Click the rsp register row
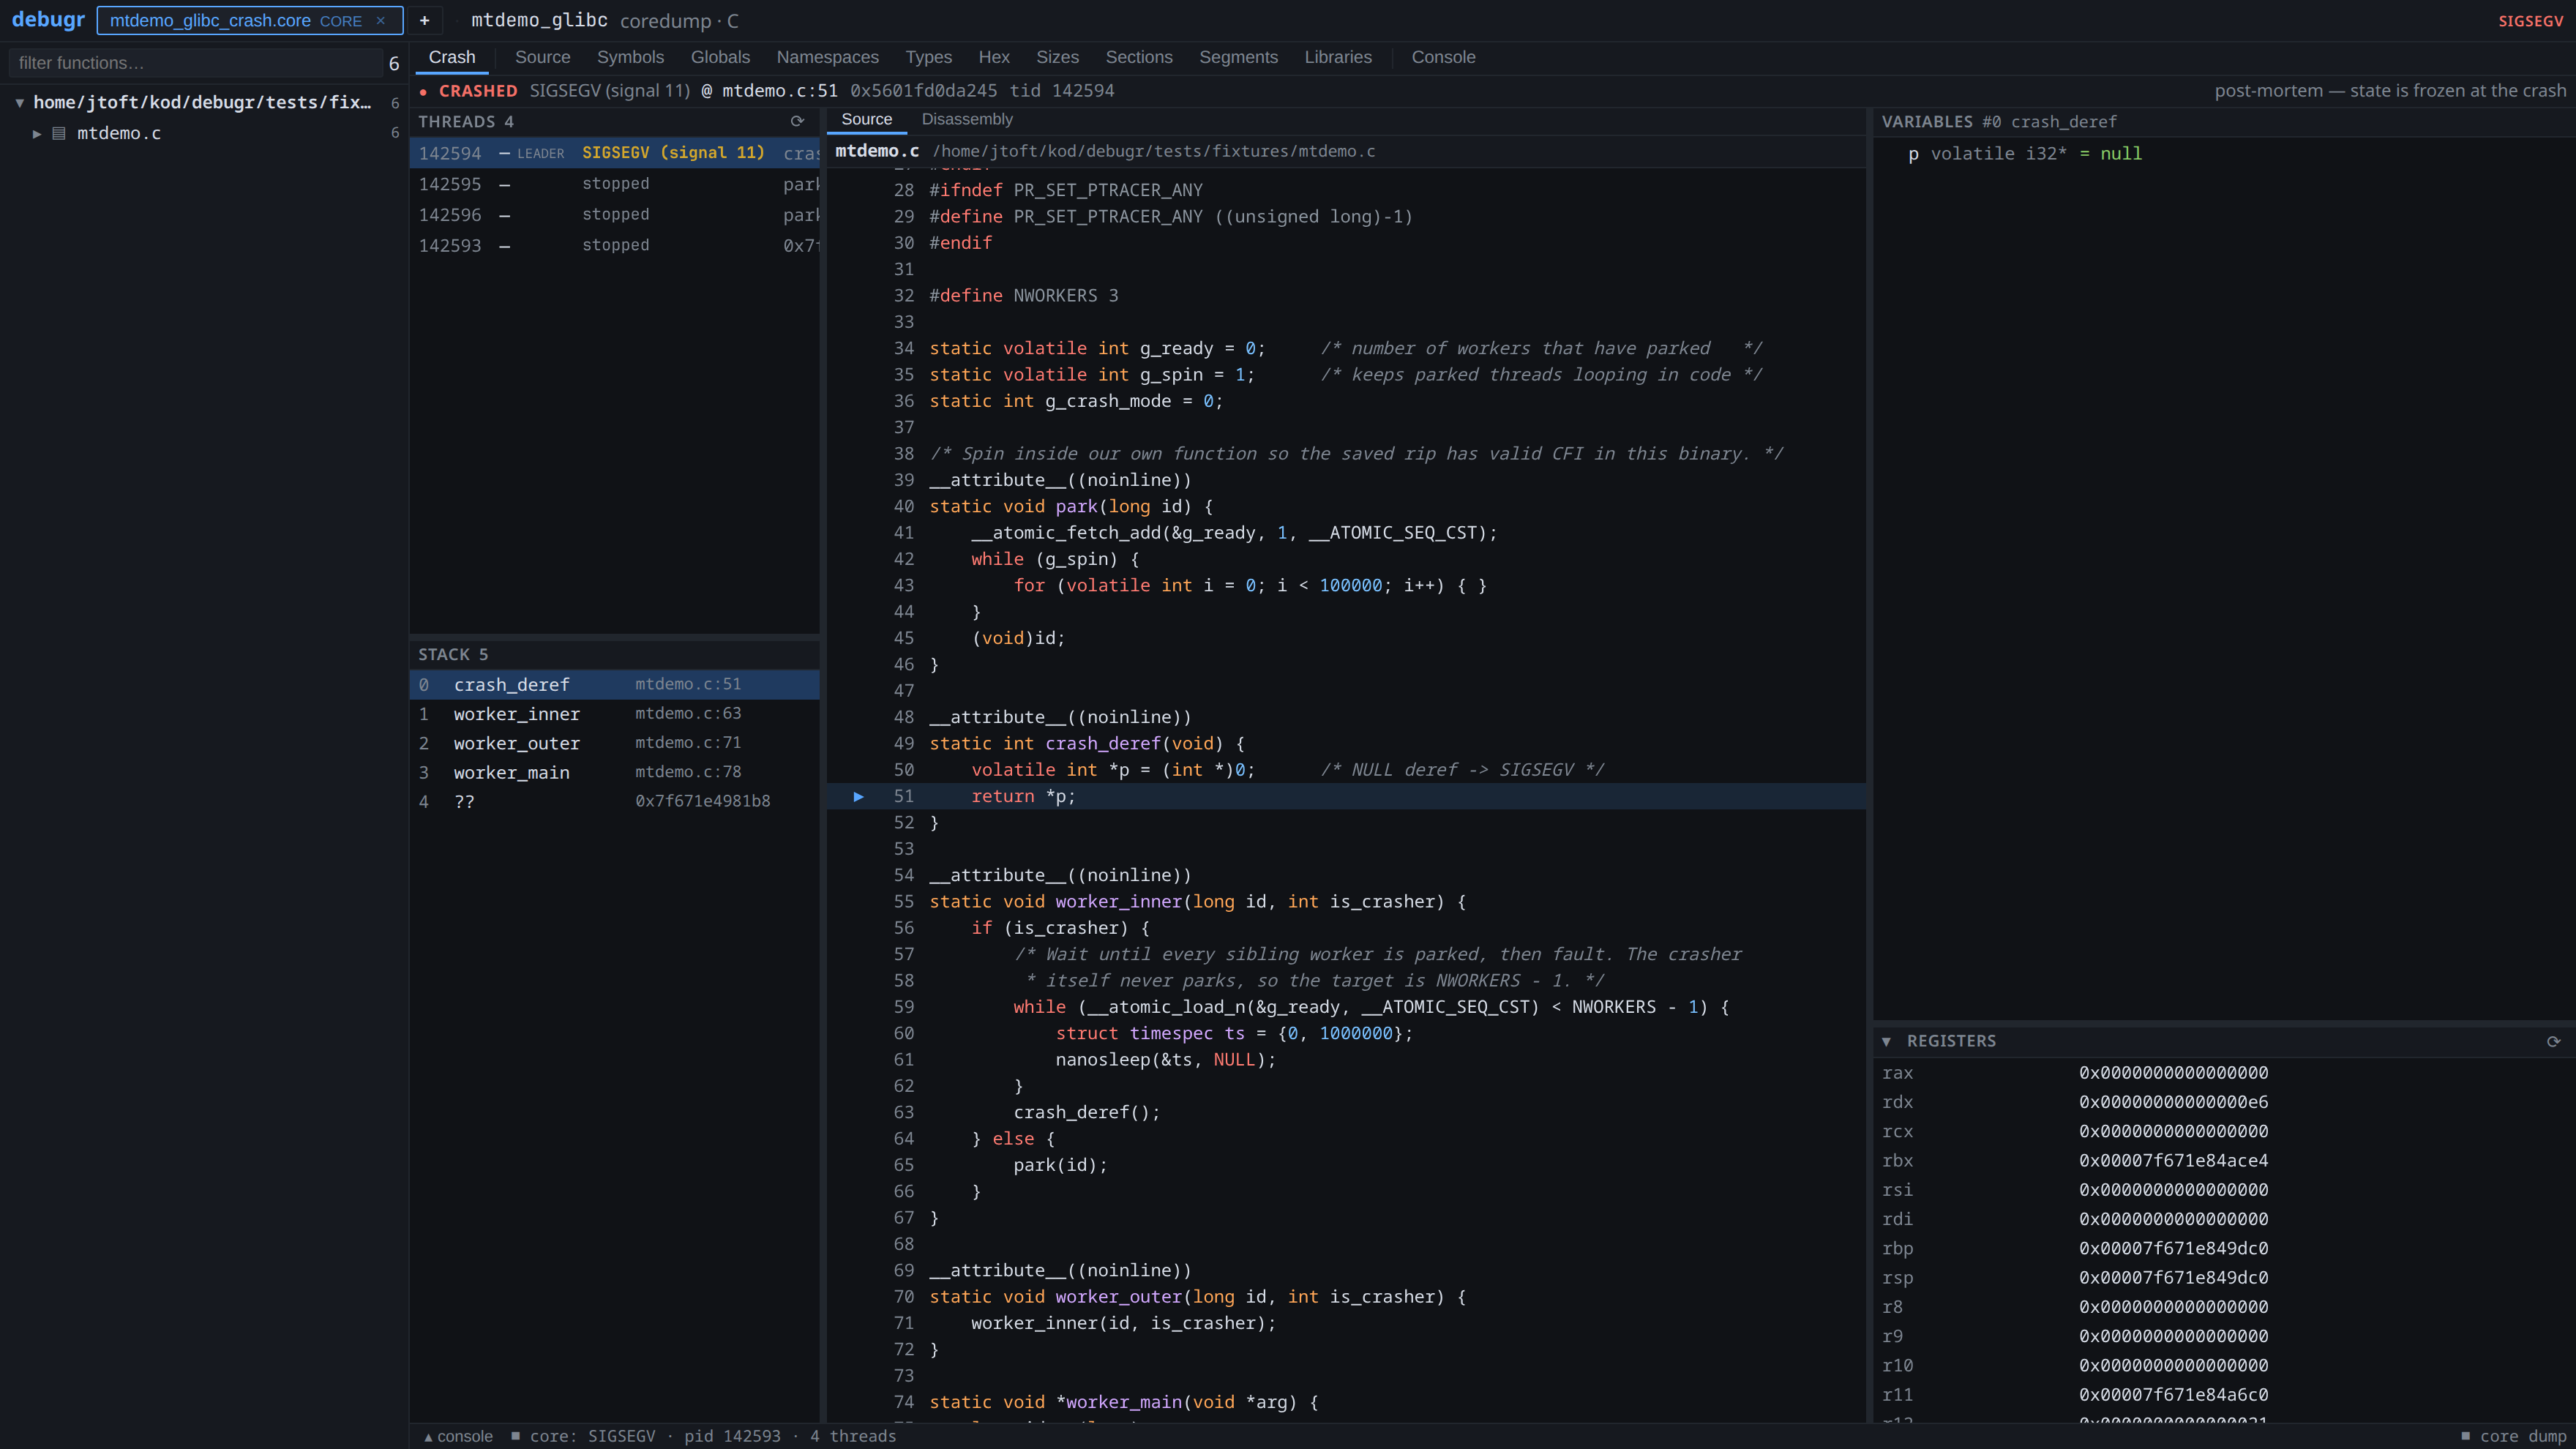The width and height of the screenshot is (2576, 1449). click(2224, 1278)
